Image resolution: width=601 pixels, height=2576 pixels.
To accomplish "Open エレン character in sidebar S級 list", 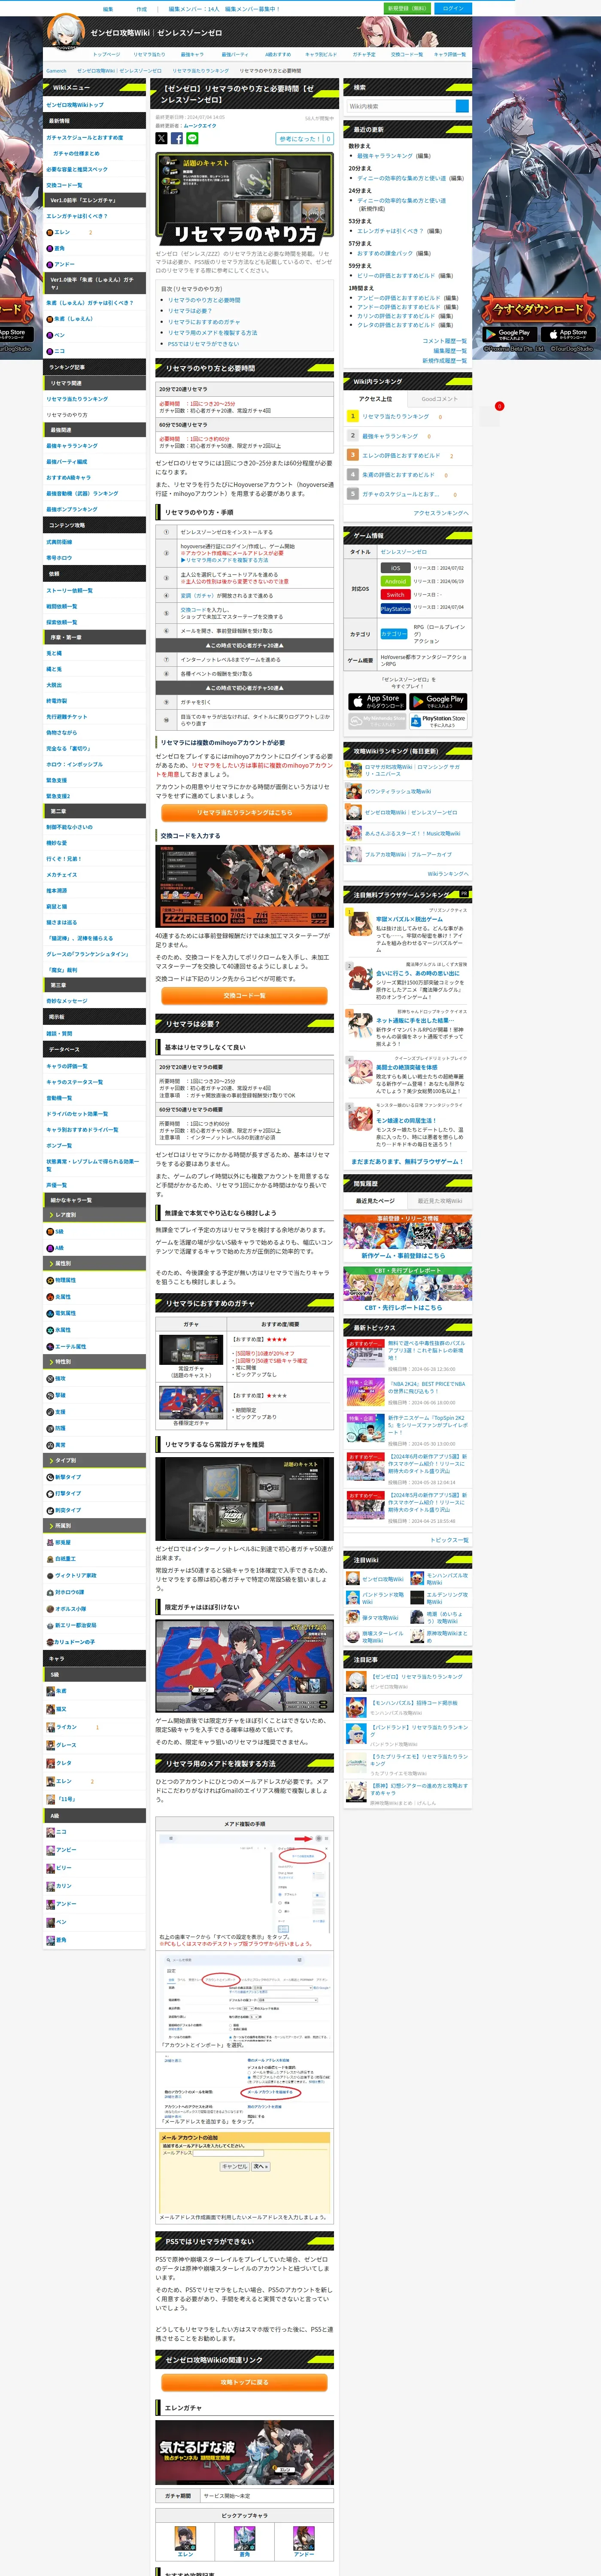I will (63, 1781).
